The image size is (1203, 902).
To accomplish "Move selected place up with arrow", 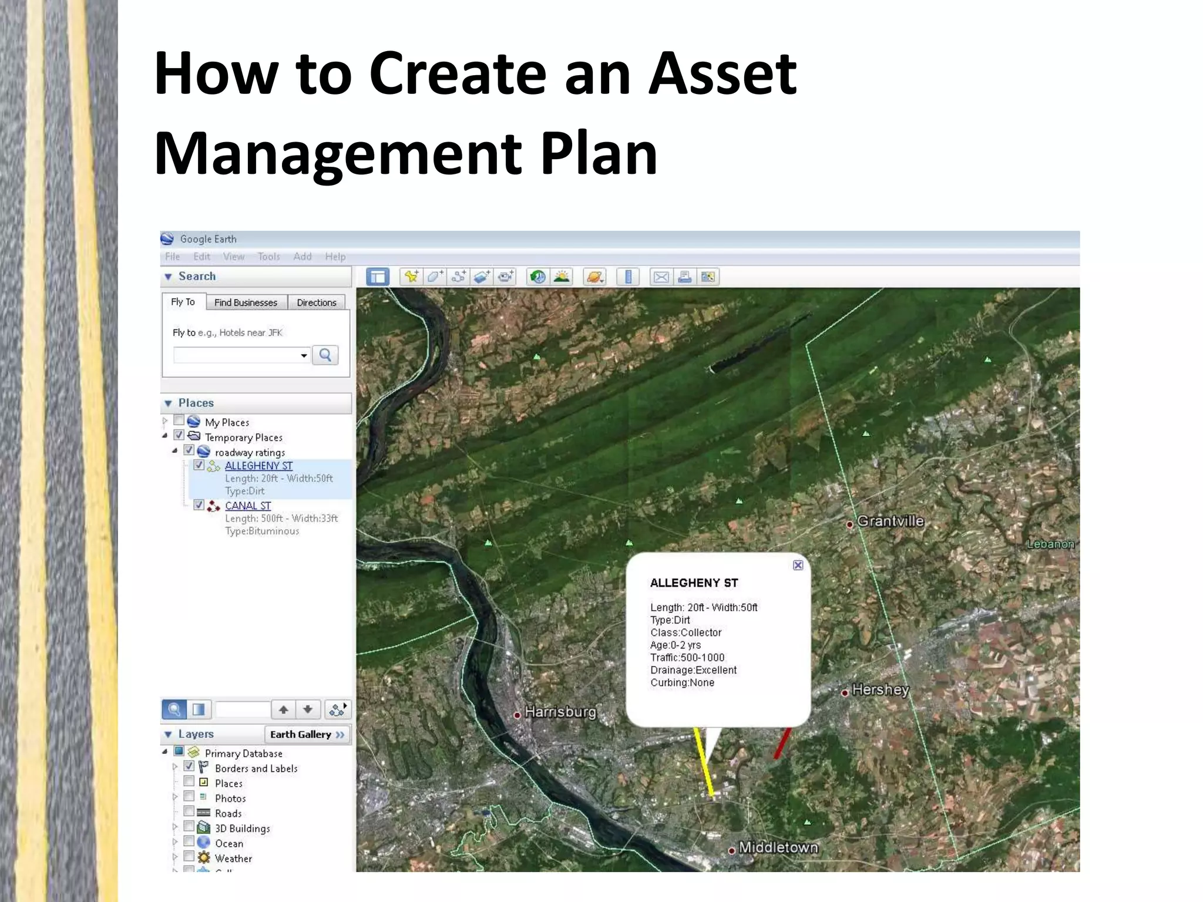I will 284,709.
